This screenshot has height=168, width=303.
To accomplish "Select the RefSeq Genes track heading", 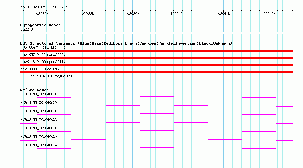I will pyautogui.click(x=34, y=90).
